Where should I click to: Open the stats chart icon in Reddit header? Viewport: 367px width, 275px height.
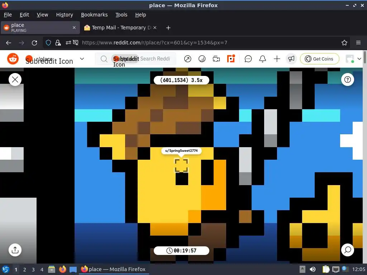click(202, 59)
